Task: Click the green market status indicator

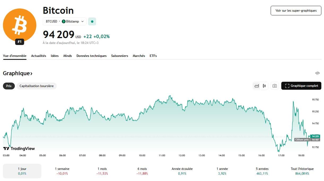Action: tap(92, 21)
